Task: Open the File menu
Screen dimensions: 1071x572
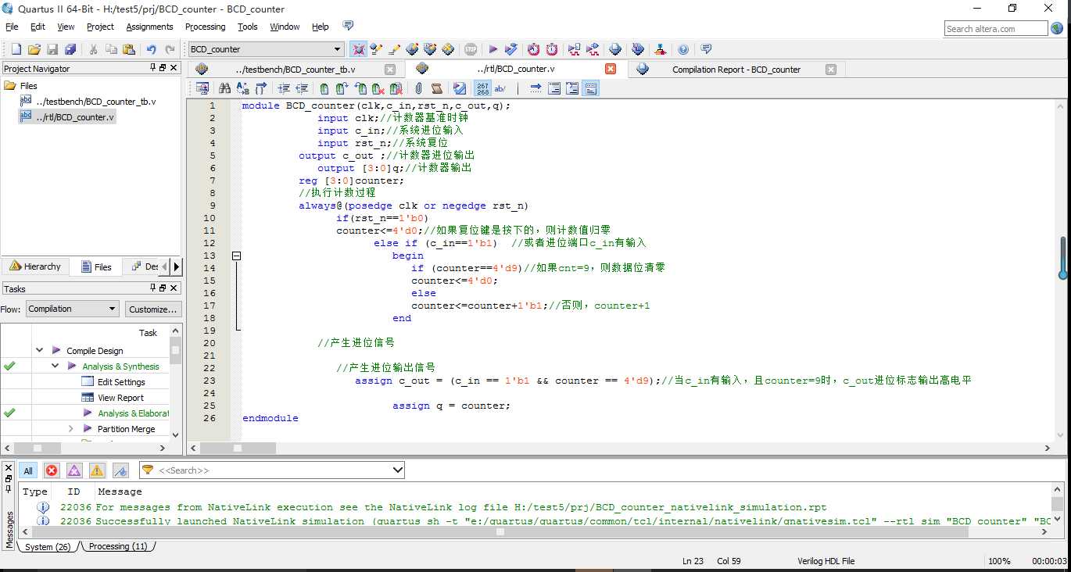Action: pos(12,27)
